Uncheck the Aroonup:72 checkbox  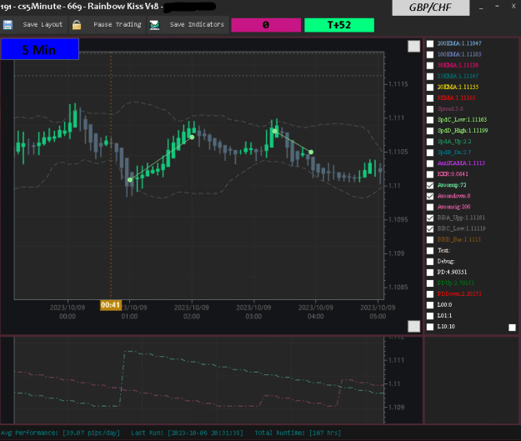tap(430, 185)
